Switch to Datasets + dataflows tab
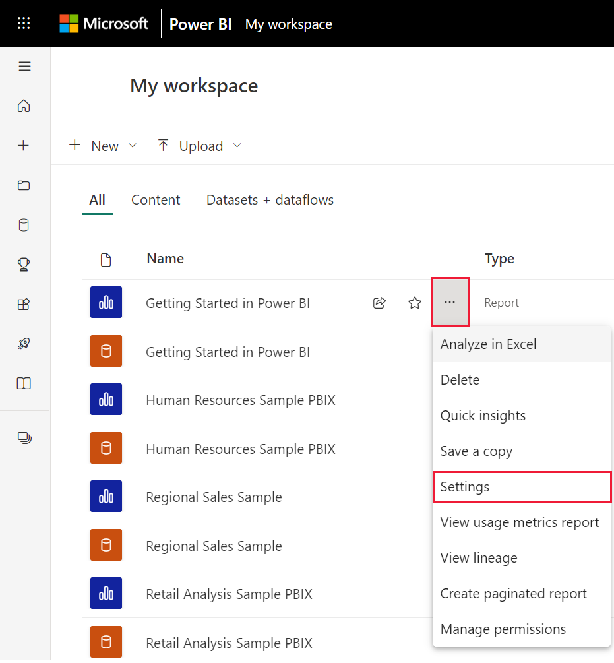Image resolution: width=614 pixels, height=663 pixels. pos(270,200)
